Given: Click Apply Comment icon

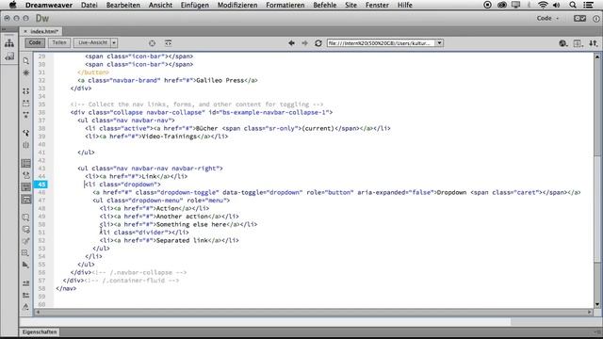Looking at the screenshot, I should (x=26, y=218).
